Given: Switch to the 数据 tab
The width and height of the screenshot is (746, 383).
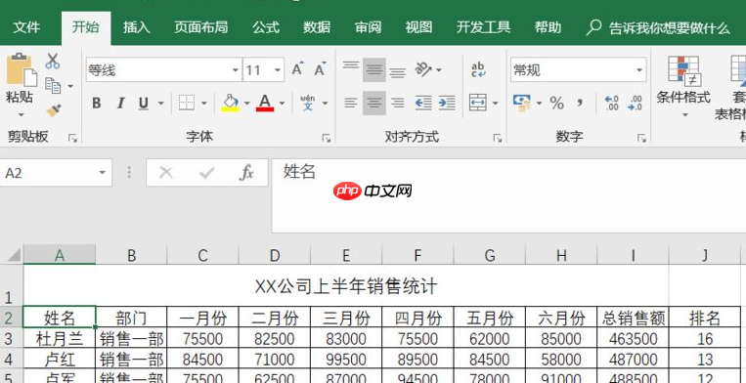Looking at the screenshot, I should tap(317, 27).
